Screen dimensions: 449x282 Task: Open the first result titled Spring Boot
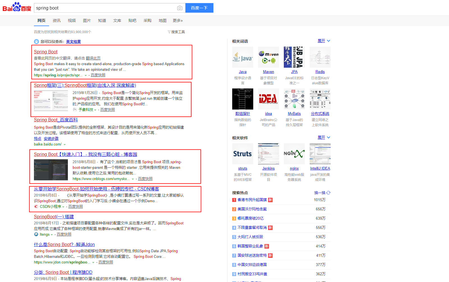click(46, 52)
